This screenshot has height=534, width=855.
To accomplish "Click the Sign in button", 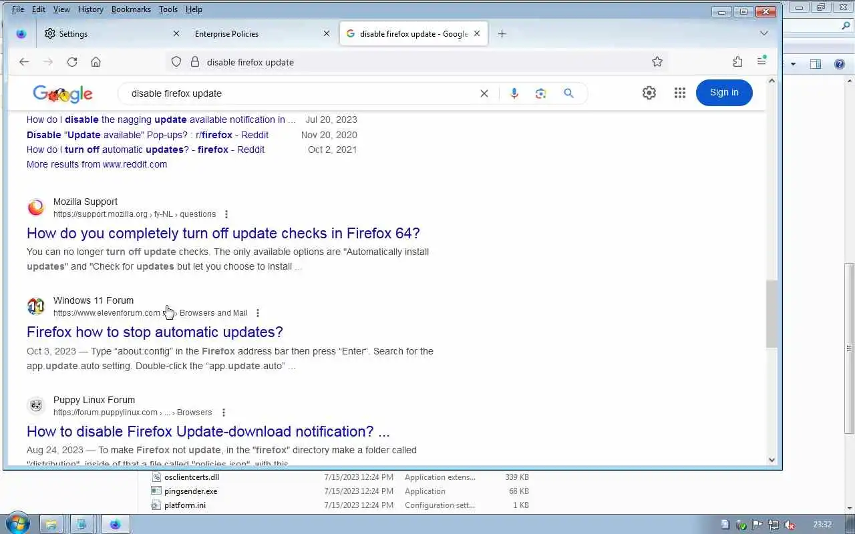I will 724,93.
